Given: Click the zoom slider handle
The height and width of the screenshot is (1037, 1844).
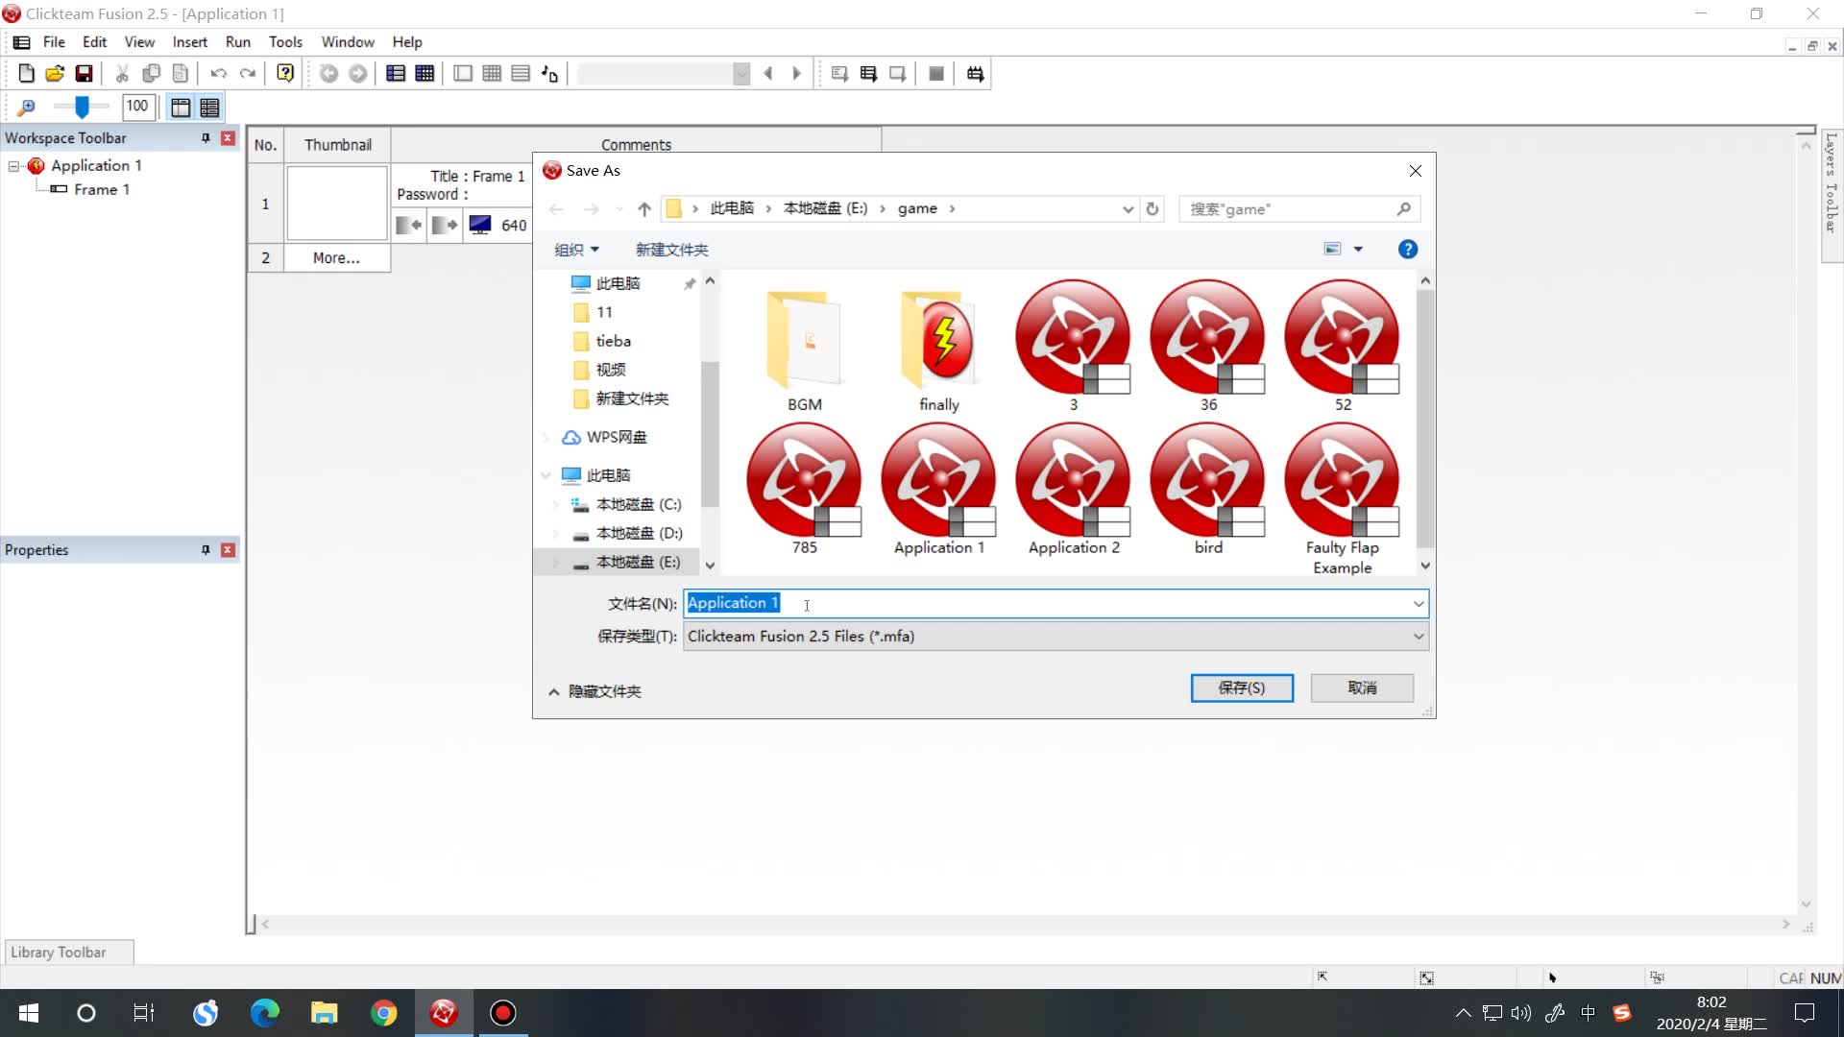Looking at the screenshot, I should pyautogui.click(x=83, y=107).
